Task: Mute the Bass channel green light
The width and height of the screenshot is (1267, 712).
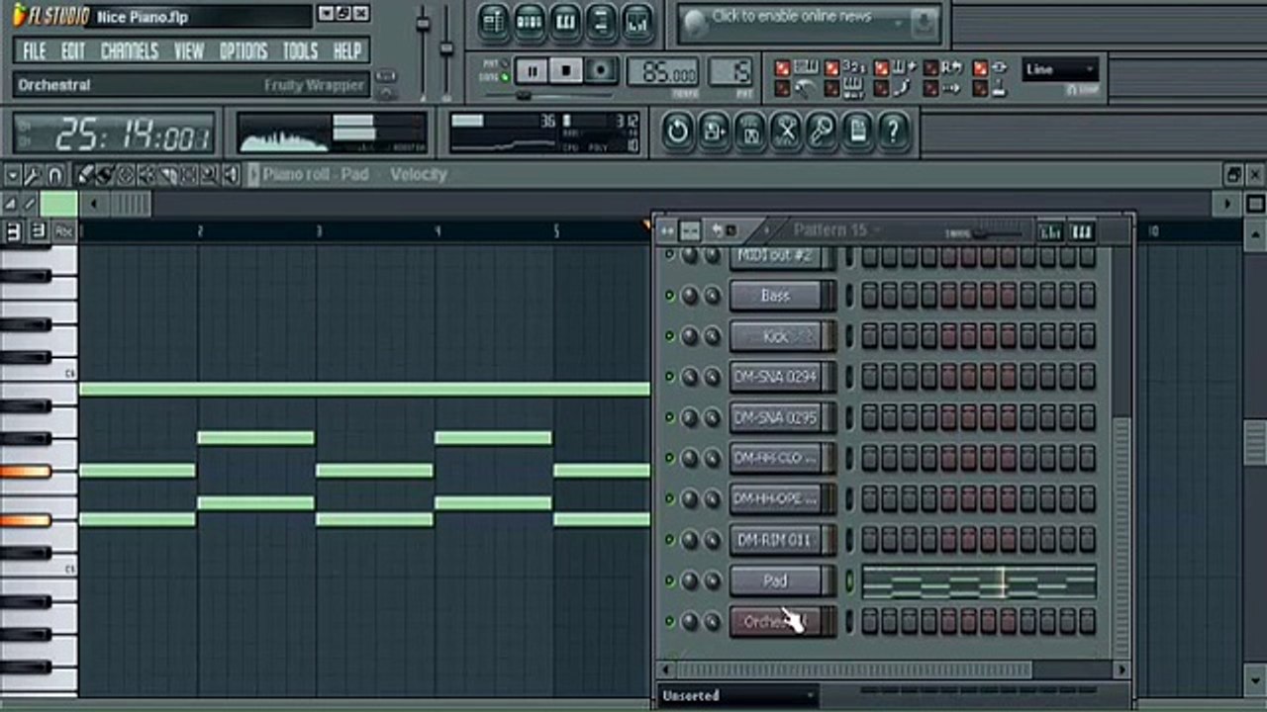Action: [669, 296]
